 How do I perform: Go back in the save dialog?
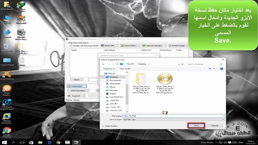[x=103, y=64]
